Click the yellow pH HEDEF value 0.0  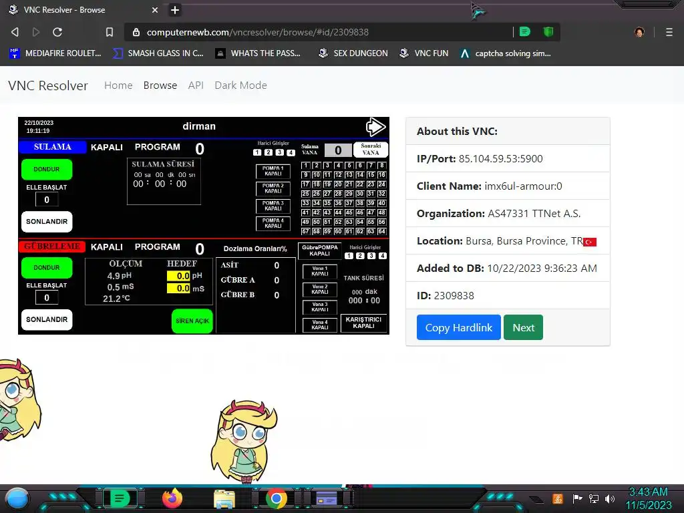click(178, 276)
